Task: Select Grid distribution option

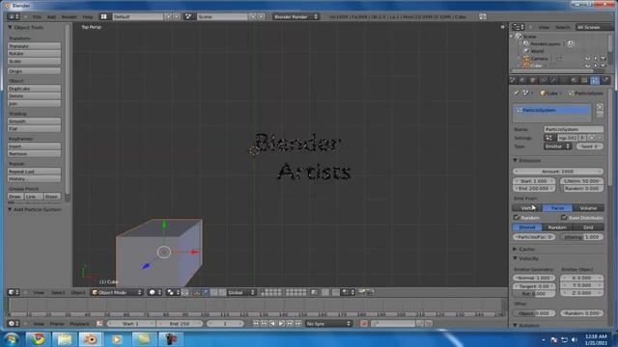Action: pyautogui.click(x=588, y=227)
